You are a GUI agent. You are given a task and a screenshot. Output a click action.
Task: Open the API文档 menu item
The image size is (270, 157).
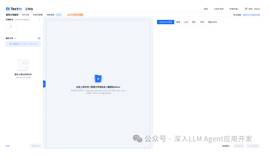26,15
